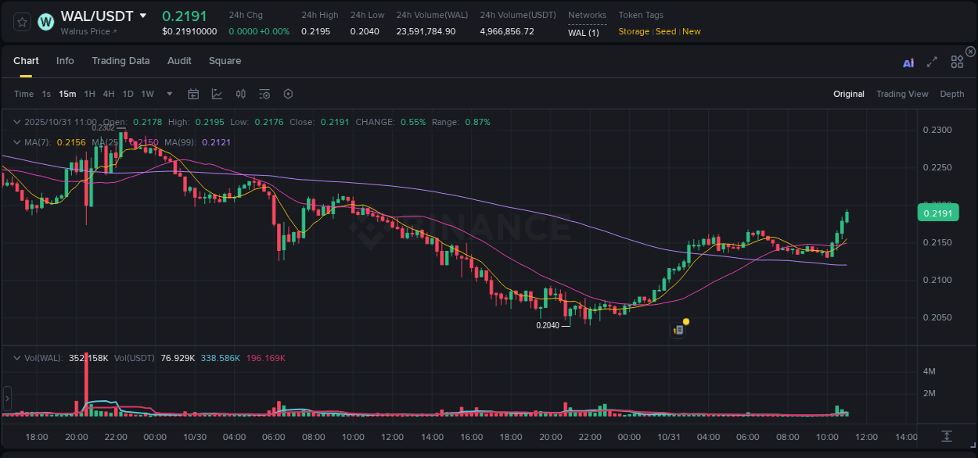Select the 4H timeframe
This screenshot has width=978, height=458.
point(108,93)
